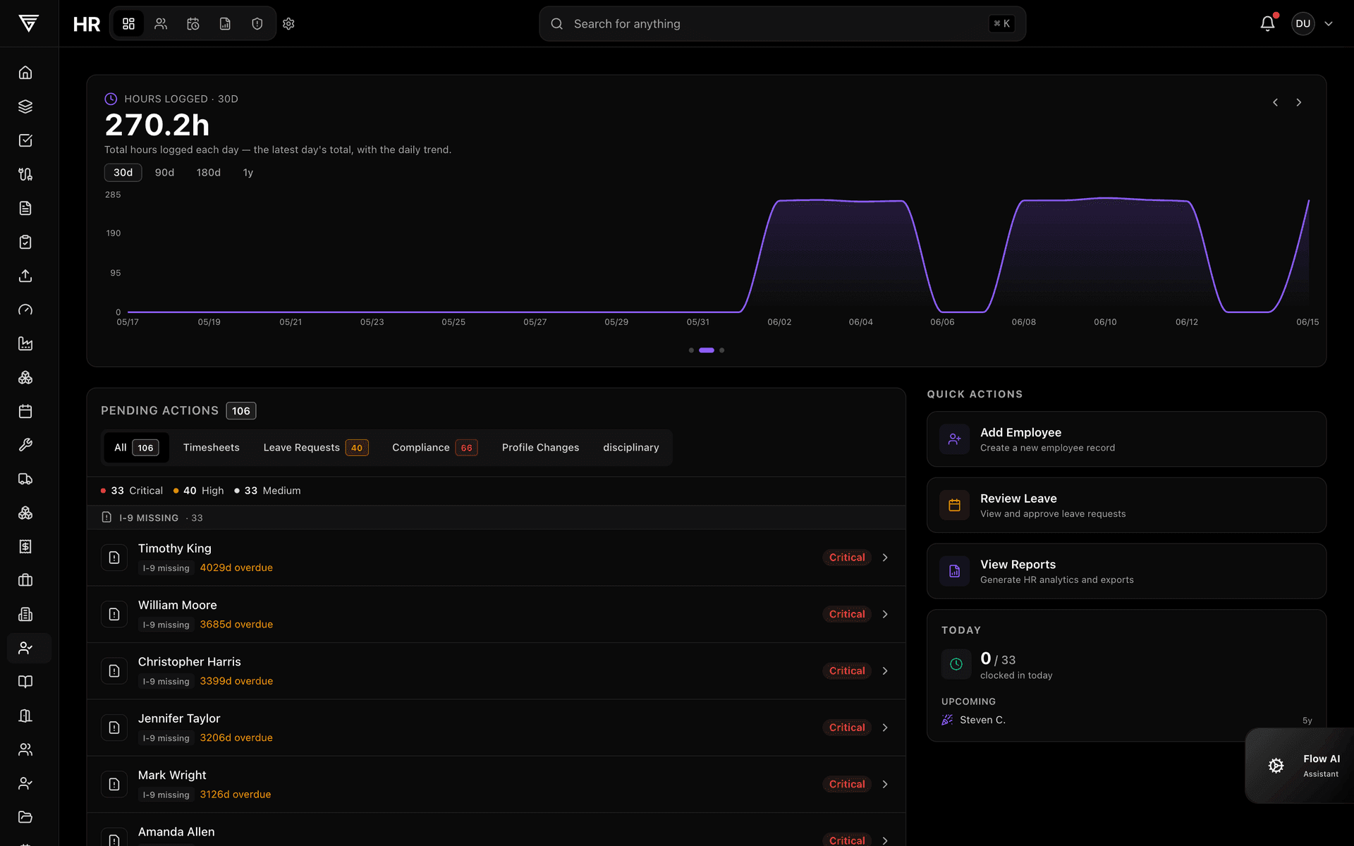
Task: Open the notifications bell
Action: [x=1267, y=23]
